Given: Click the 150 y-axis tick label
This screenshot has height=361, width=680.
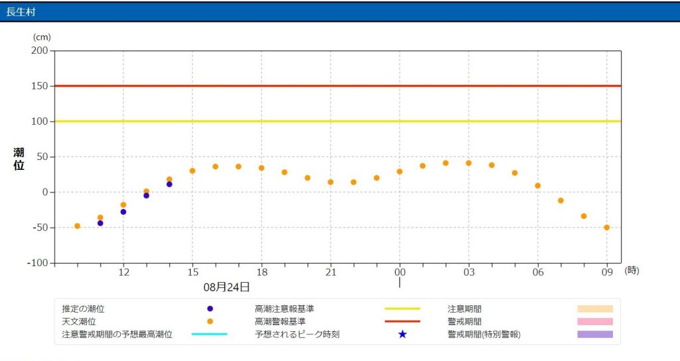Looking at the screenshot, I should pyautogui.click(x=39, y=86).
